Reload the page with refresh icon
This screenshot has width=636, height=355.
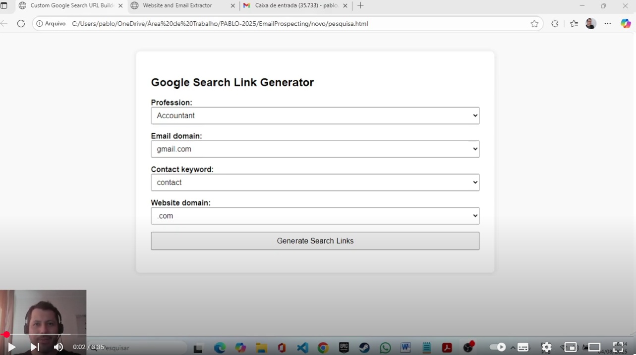pyautogui.click(x=21, y=24)
